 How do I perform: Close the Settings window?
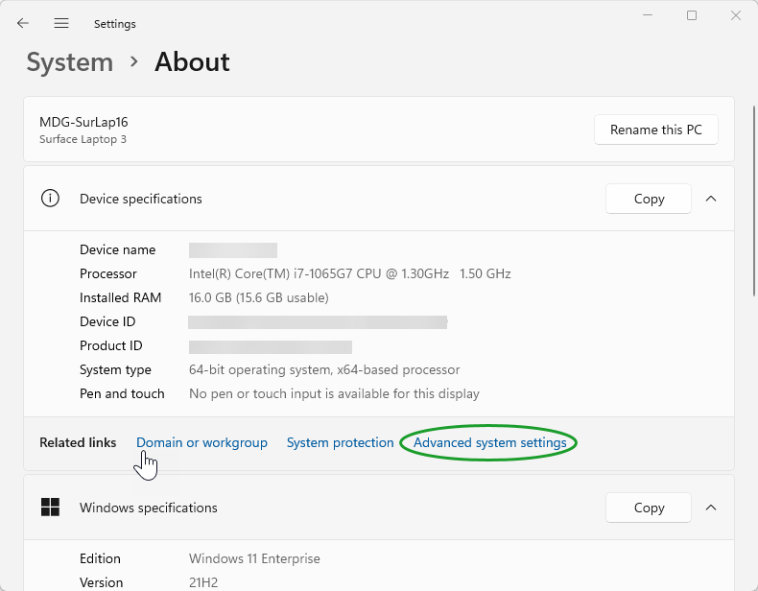(735, 15)
